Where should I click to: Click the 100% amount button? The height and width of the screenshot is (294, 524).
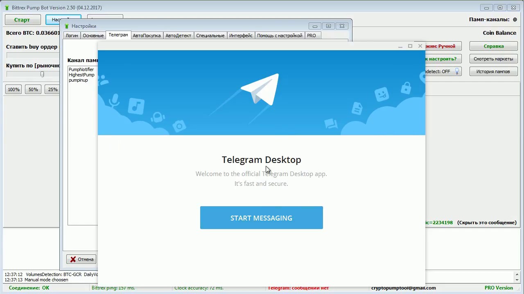(14, 89)
